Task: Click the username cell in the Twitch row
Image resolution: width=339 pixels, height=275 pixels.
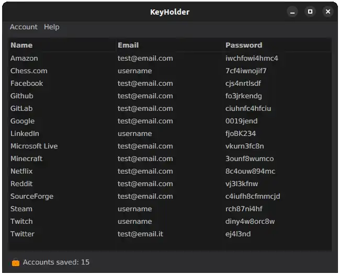Action: pos(135,222)
